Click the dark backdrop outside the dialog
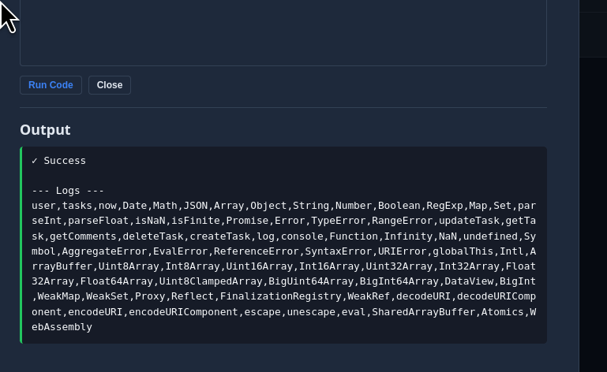 [x=593, y=213]
